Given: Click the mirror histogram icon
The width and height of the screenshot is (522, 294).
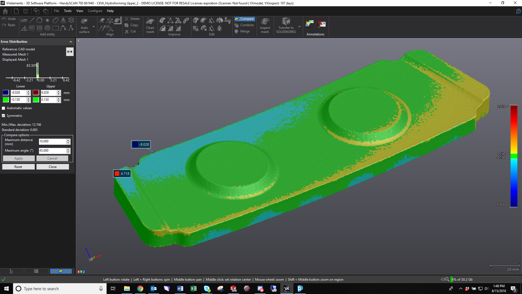Looking at the screenshot, I should (x=70, y=51).
